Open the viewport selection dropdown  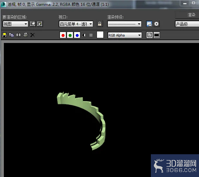[76, 24]
